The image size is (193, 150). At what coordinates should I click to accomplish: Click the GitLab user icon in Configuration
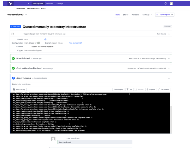39,43
